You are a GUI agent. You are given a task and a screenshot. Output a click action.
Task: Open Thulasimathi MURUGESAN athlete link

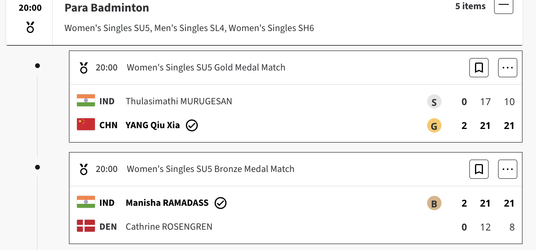tap(179, 102)
